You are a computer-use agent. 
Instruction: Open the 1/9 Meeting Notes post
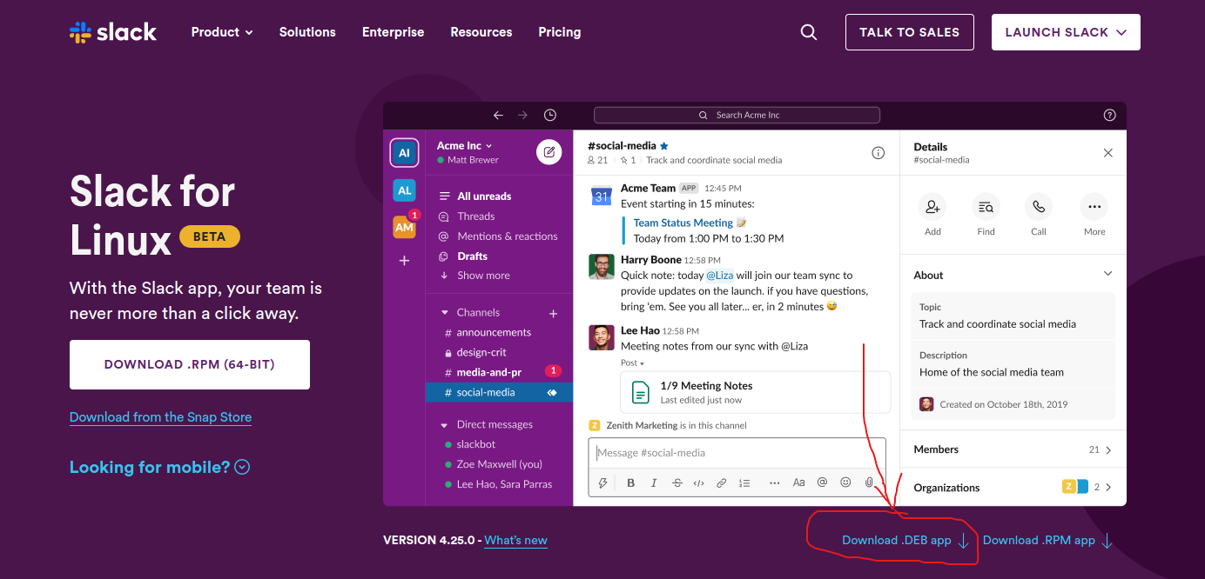click(x=756, y=392)
